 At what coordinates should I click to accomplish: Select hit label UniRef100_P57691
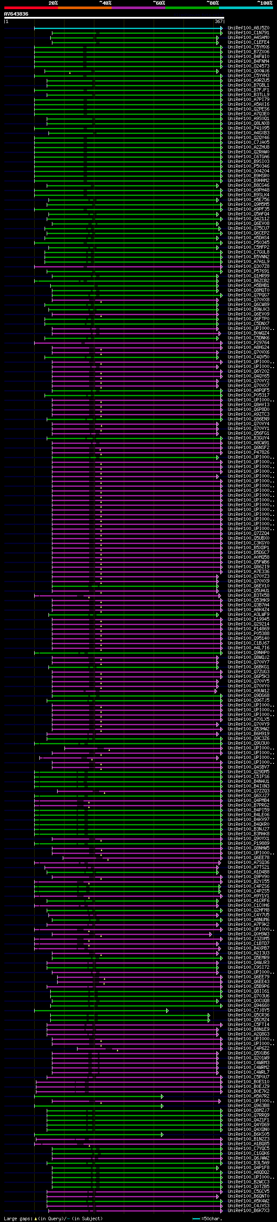coord(248,271)
